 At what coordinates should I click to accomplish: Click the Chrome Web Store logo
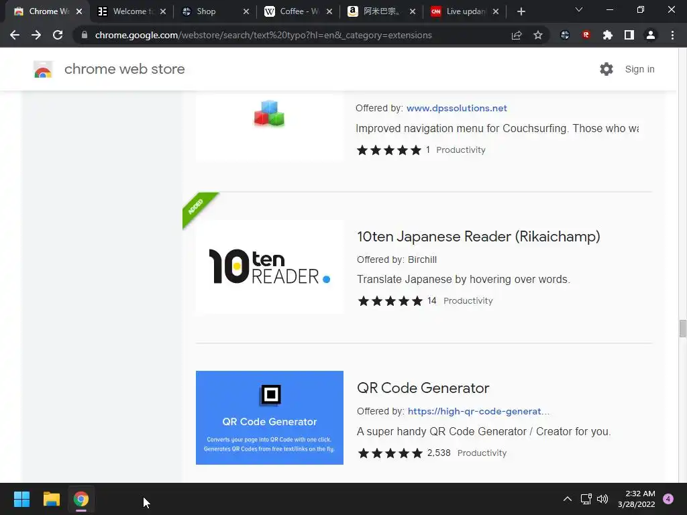43,69
